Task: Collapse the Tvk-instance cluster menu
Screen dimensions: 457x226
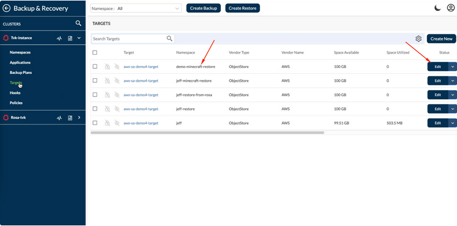Action: tap(79, 38)
